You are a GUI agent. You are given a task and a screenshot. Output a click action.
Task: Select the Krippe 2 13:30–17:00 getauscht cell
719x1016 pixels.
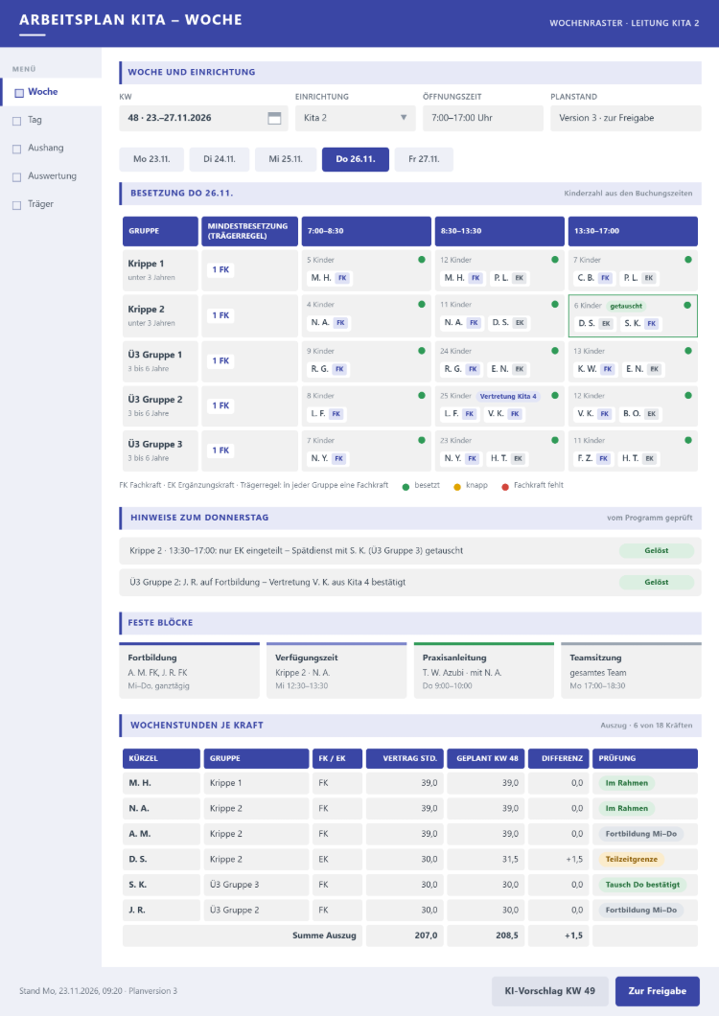[633, 315]
